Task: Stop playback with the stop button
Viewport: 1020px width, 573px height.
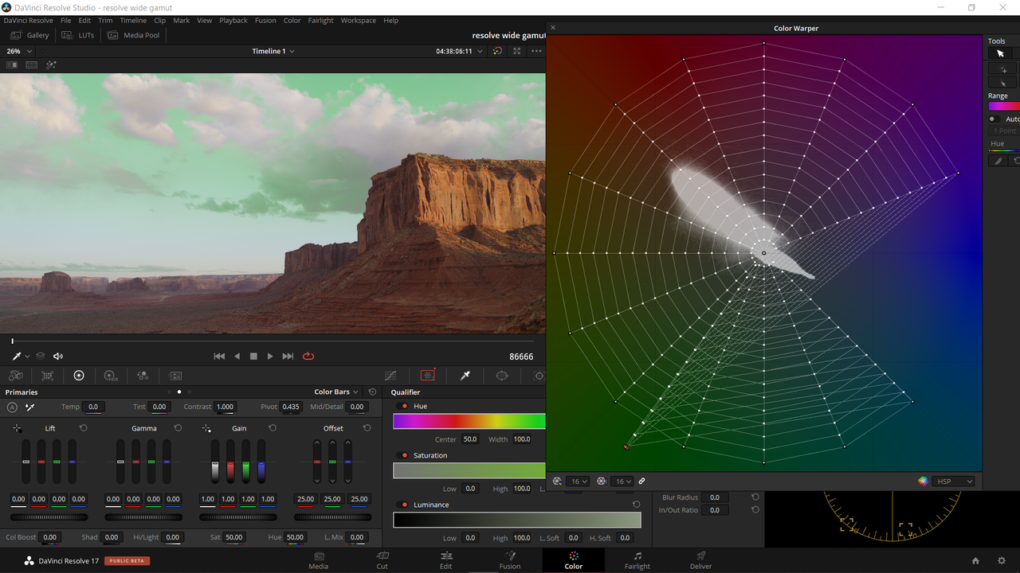Action: pos(253,357)
